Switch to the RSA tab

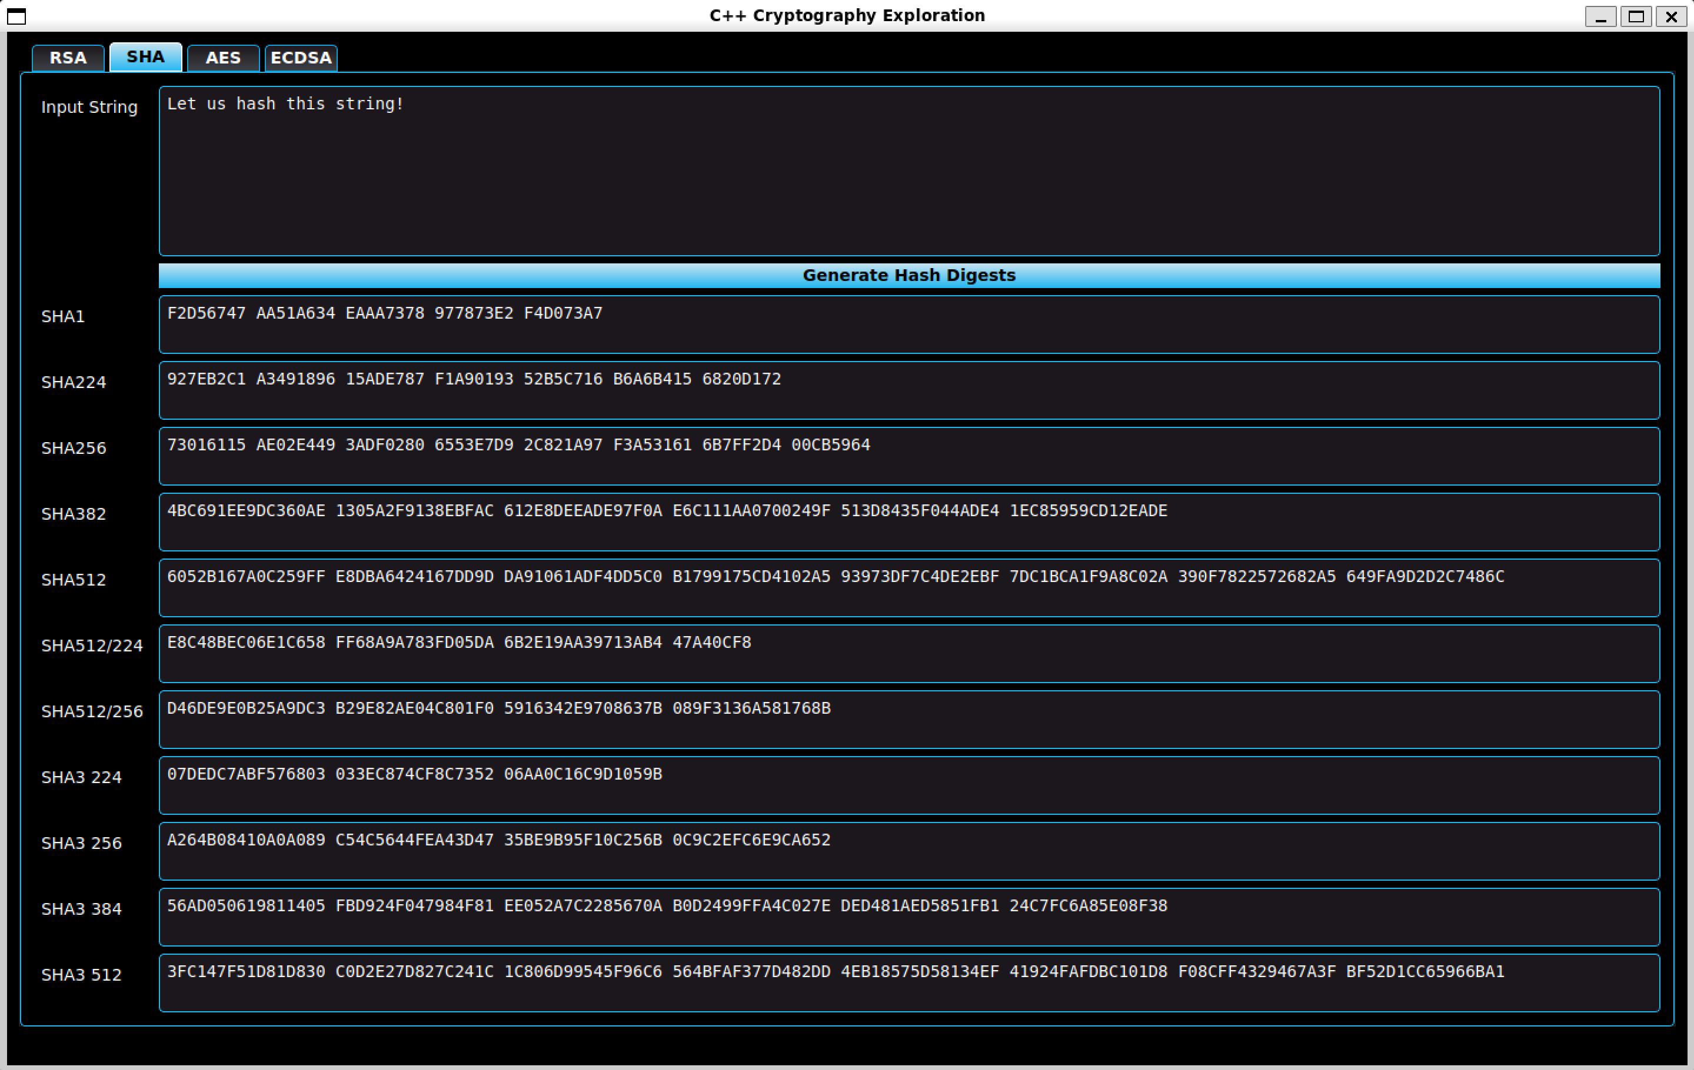pyautogui.click(x=68, y=58)
